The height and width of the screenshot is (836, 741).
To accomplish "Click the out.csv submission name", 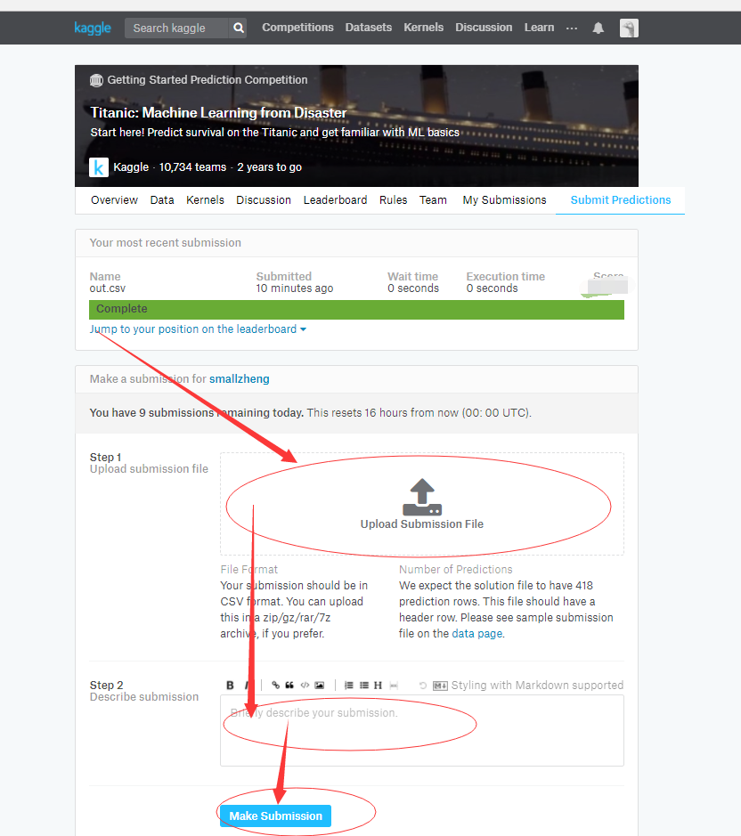I will click(107, 288).
